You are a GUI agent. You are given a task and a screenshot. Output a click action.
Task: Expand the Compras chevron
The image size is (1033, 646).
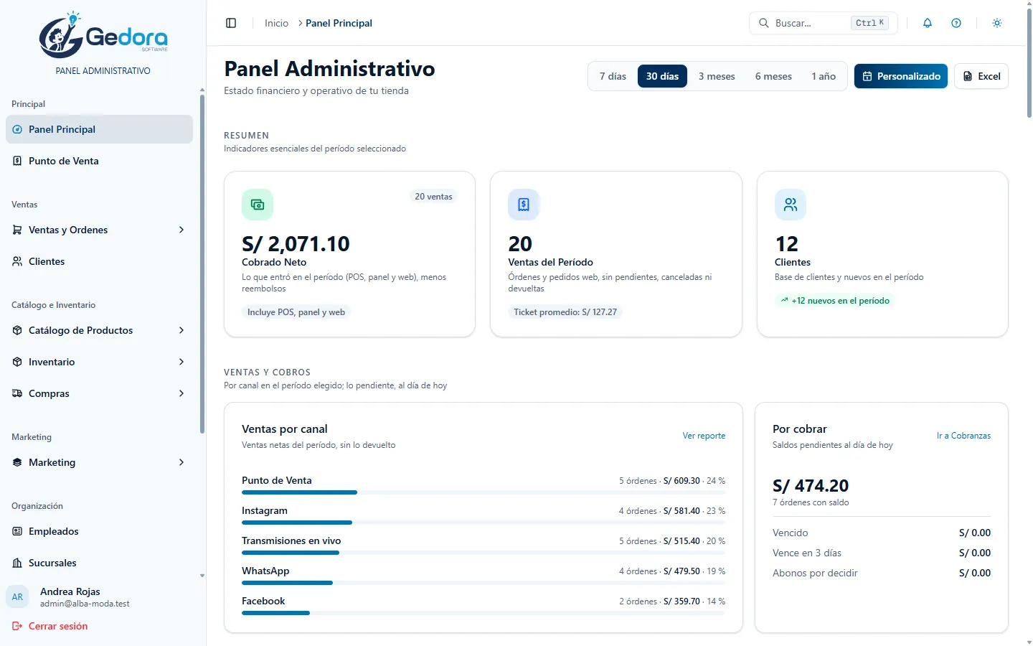coord(181,393)
